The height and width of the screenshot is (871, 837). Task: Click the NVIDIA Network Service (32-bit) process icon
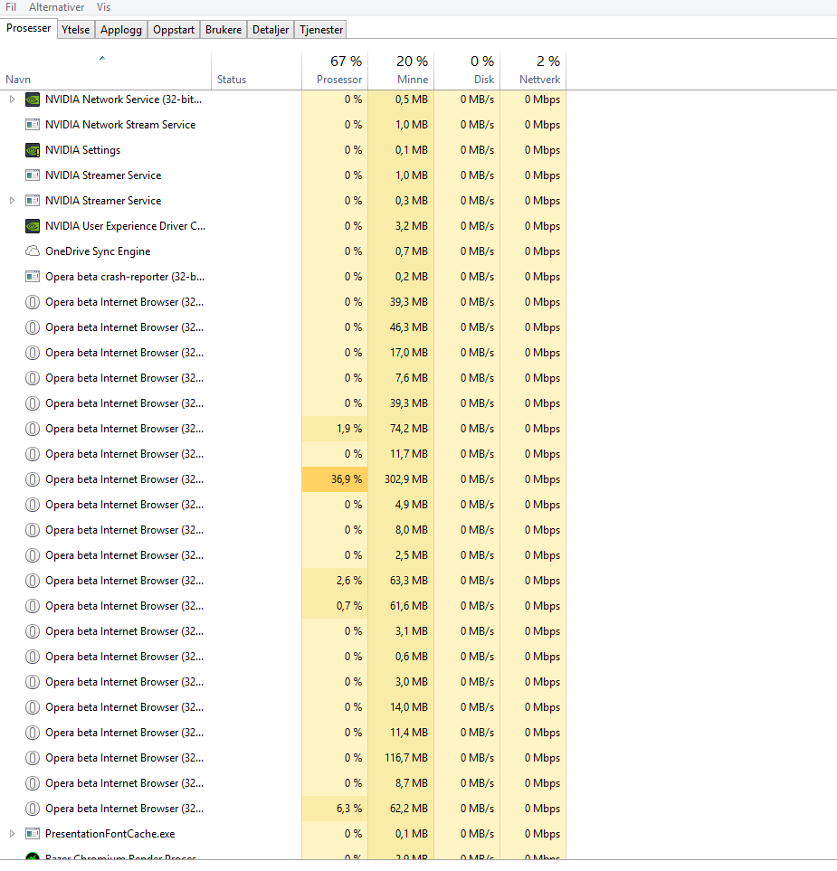[x=33, y=99]
